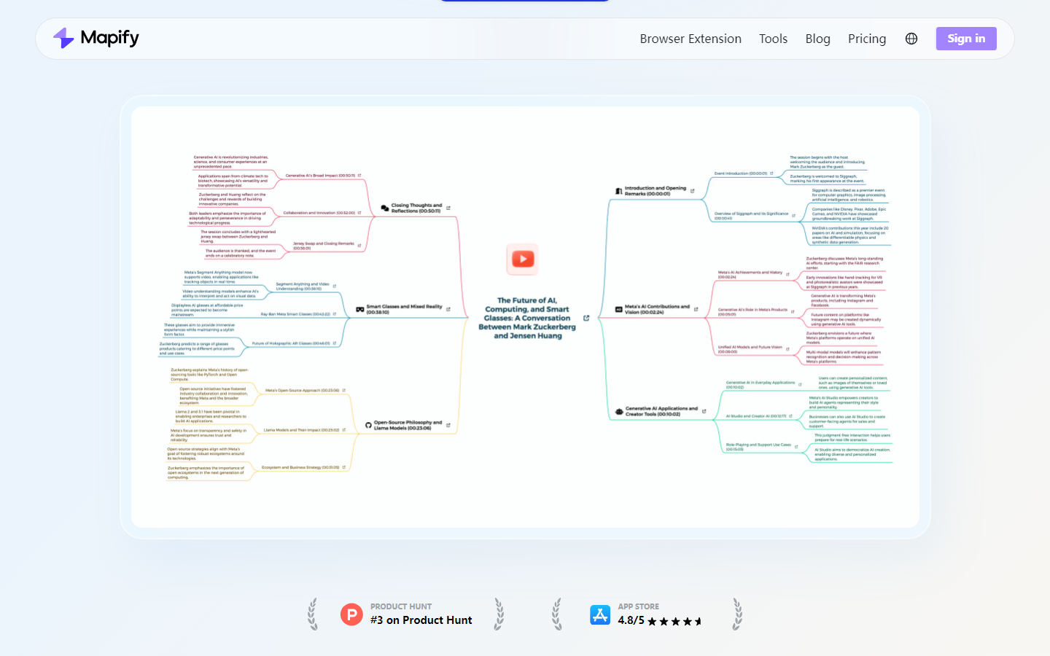Select the Smart Glasses and Mixed Reality node
Image resolution: width=1050 pixels, height=656 pixels.
403,309
